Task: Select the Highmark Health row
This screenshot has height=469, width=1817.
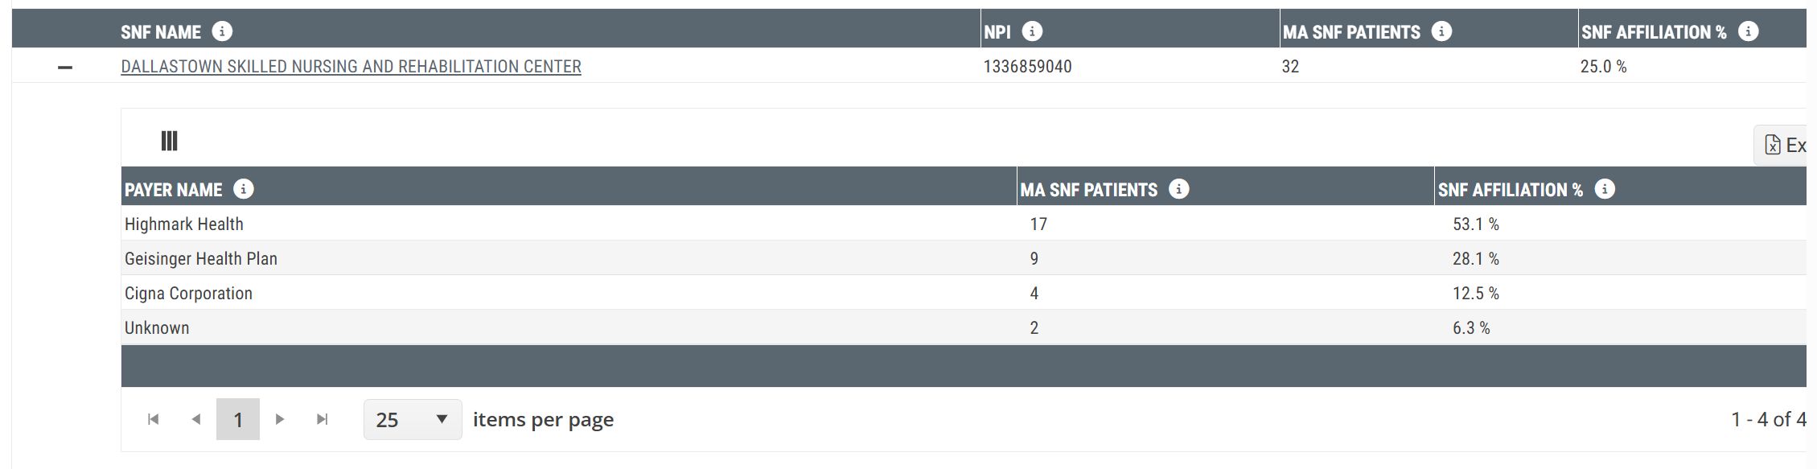Action: coord(964,224)
